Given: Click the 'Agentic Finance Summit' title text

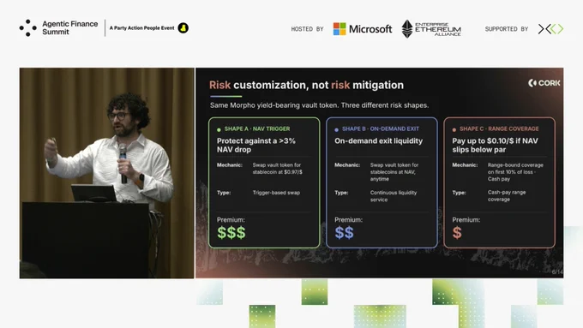Looking at the screenshot, I should tap(70, 28).
